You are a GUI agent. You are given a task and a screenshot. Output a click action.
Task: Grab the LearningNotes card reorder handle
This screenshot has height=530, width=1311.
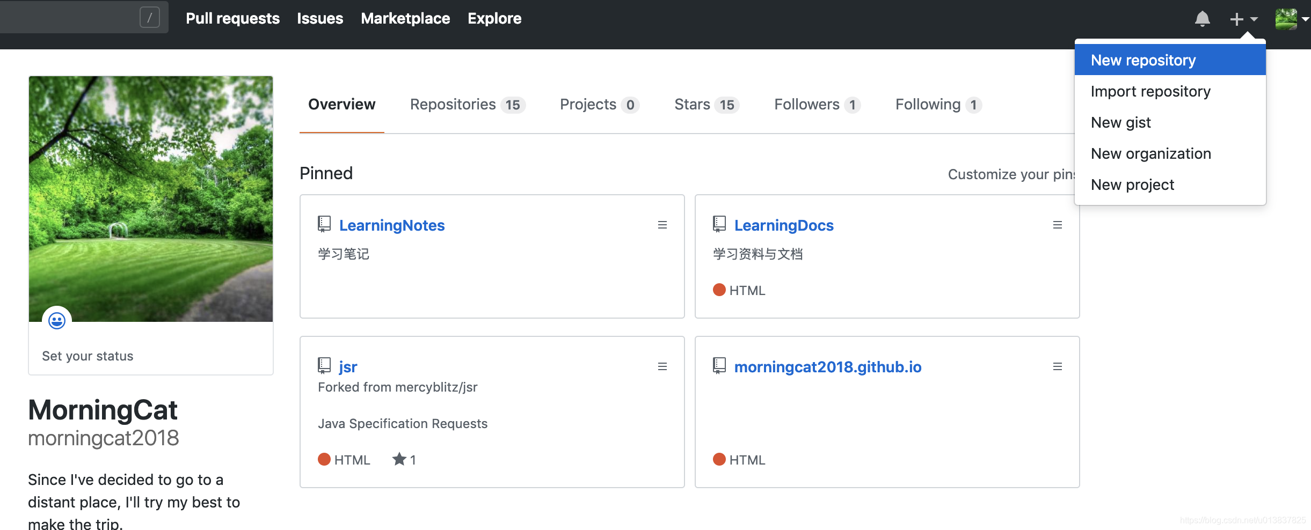click(x=662, y=225)
